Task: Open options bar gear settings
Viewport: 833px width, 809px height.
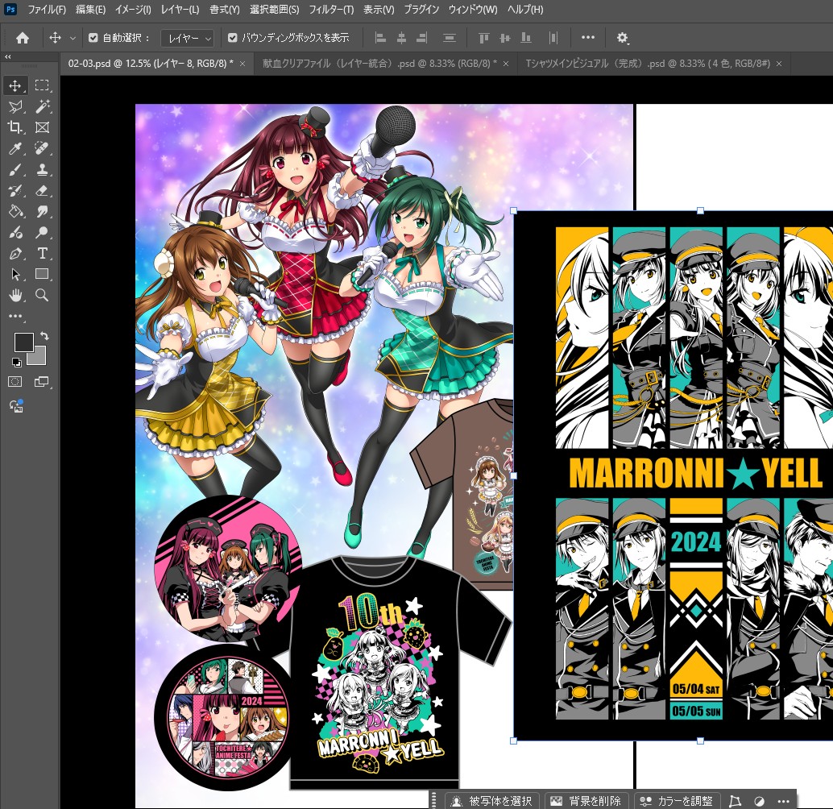Action: pyautogui.click(x=622, y=38)
